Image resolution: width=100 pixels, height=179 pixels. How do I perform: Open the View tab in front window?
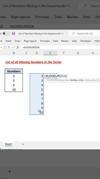74,41
